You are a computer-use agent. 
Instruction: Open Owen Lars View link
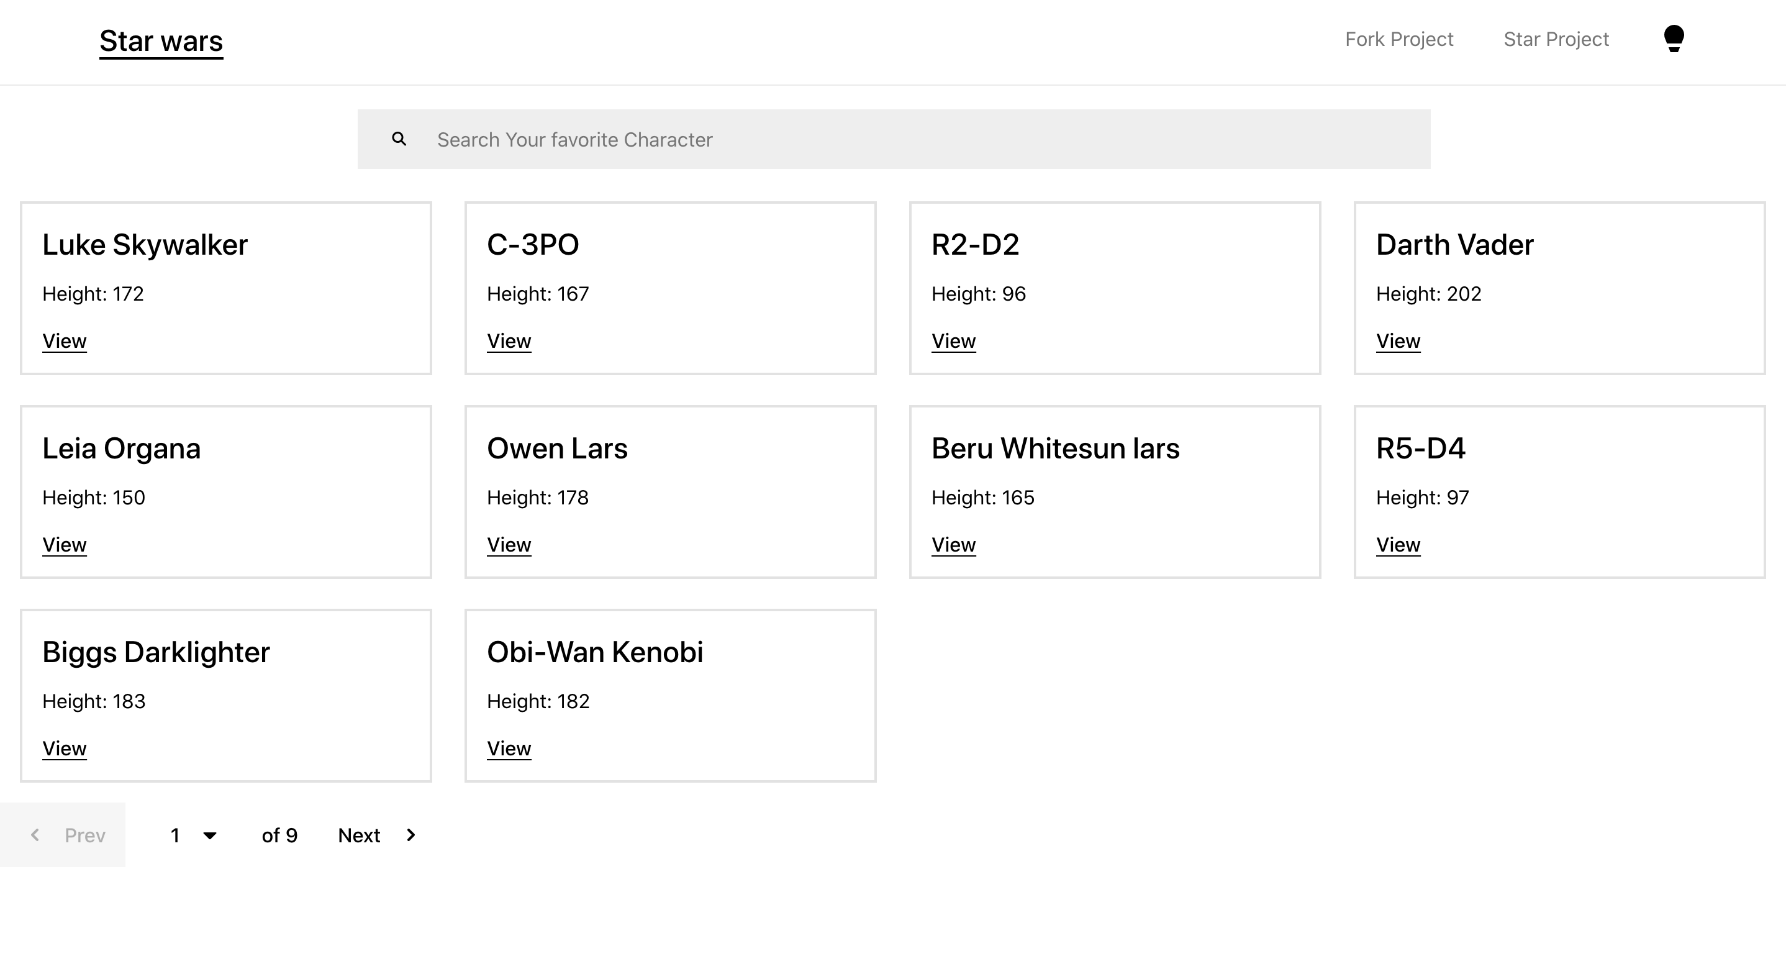click(x=509, y=545)
